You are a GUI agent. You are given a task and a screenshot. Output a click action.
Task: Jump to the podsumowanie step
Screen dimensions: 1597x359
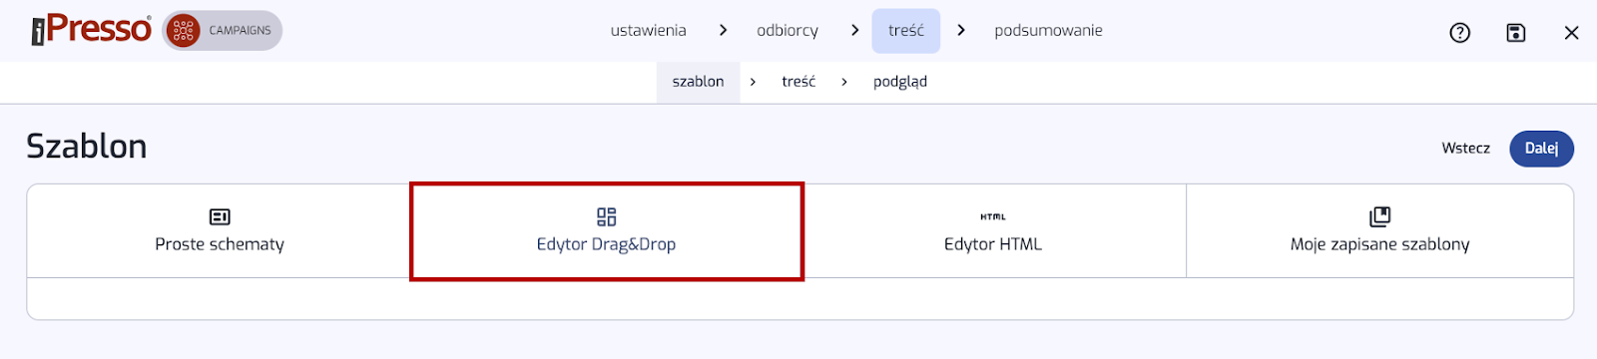1048,31
